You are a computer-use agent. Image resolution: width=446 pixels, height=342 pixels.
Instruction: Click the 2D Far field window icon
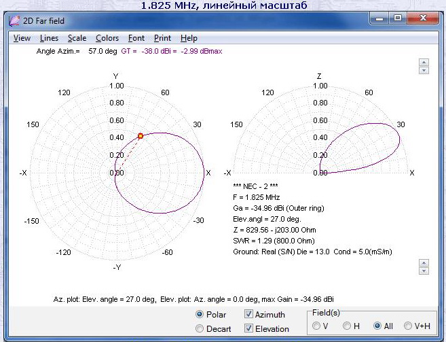pos(14,20)
